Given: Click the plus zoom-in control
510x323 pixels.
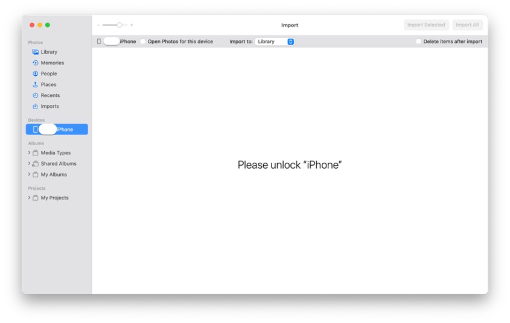Looking at the screenshot, I should tap(132, 25).
